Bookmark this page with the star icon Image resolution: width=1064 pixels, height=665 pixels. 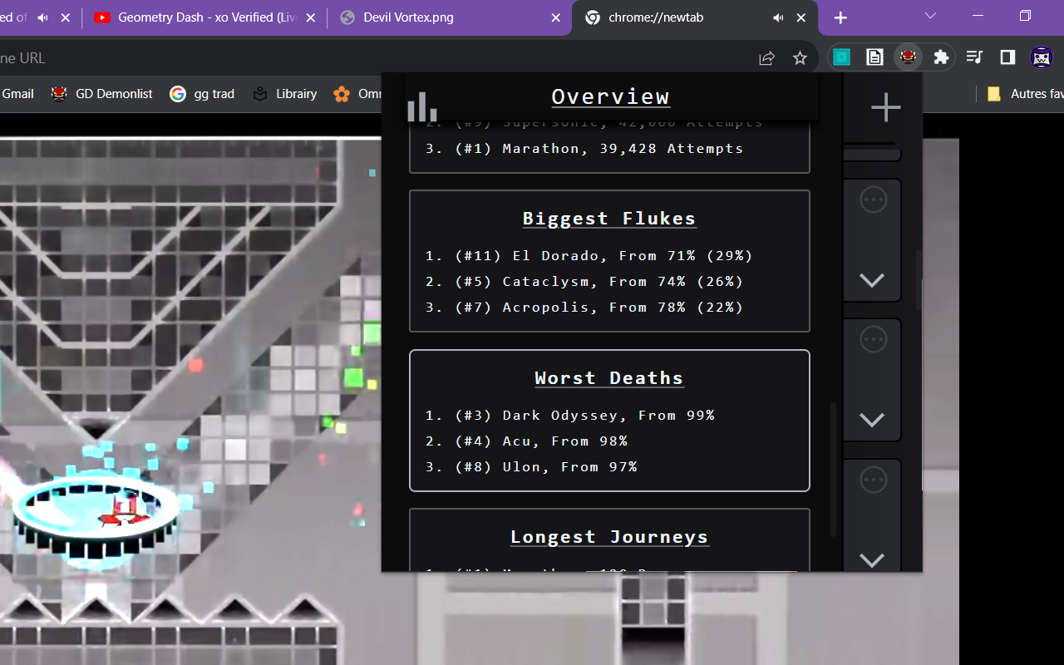click(x=800, y=57)
